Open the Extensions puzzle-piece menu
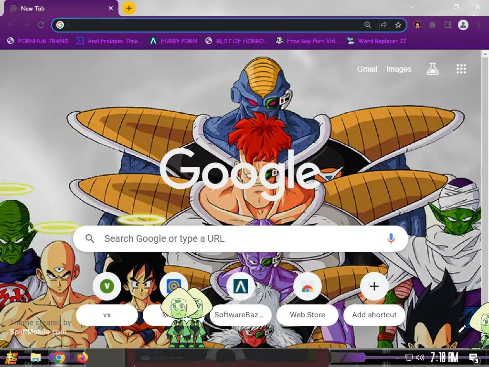Viewport: 489px width, 367px height. click(x=432, y=25)
